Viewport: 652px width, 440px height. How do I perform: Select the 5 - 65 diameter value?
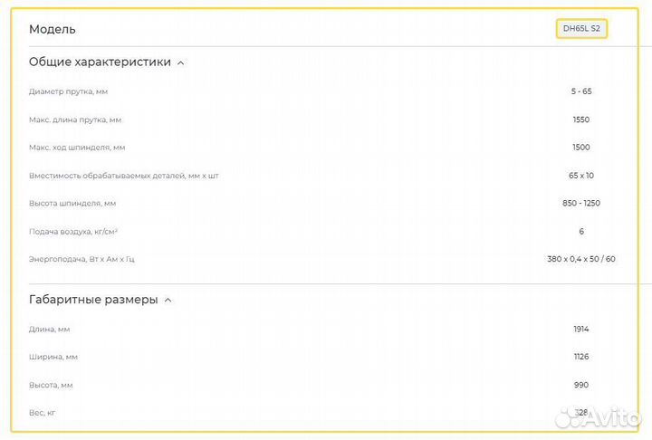[x=581, y=91]
